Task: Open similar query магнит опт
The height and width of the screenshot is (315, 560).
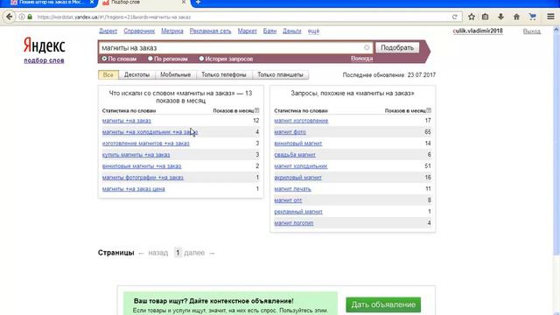Action: click(288, 200)
